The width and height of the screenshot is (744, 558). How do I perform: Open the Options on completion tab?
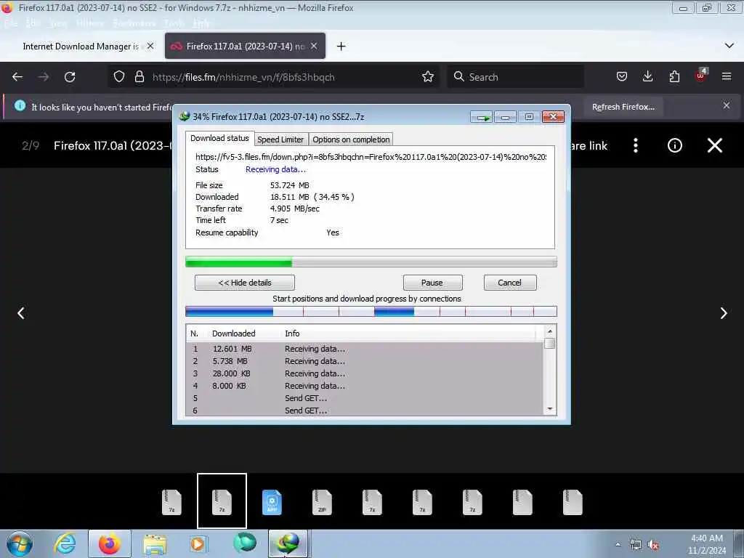coord(351,139)
